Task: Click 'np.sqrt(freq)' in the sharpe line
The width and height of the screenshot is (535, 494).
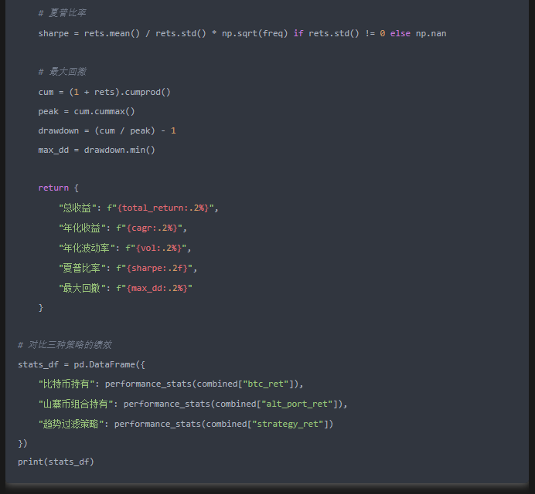Action: [x=255, y=33]
